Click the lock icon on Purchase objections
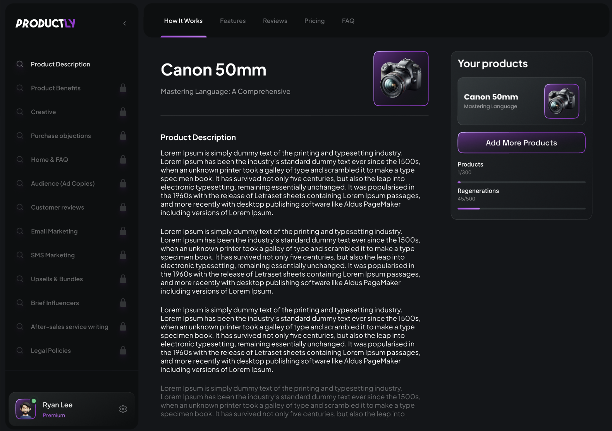The image size is (612, 431). (123, 135)
